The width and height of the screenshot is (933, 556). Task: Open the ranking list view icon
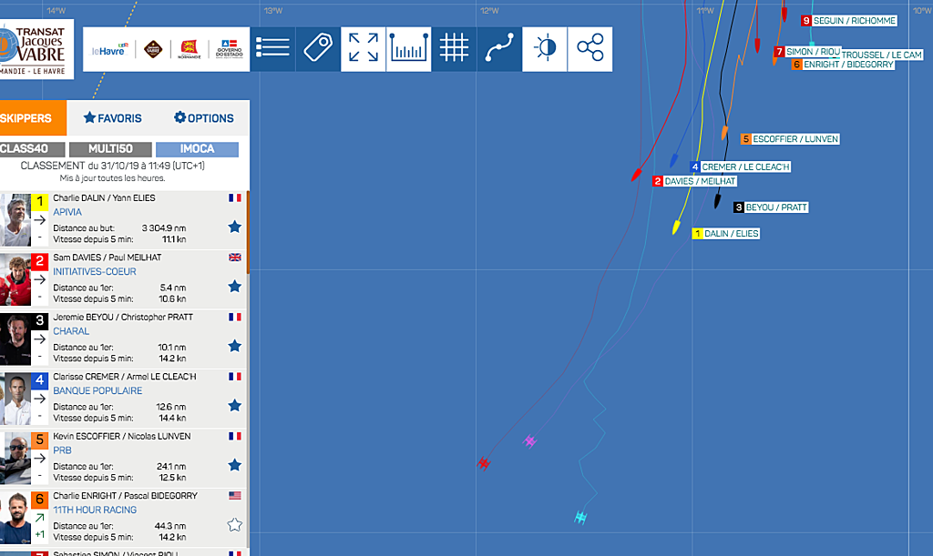pos(272,49)
